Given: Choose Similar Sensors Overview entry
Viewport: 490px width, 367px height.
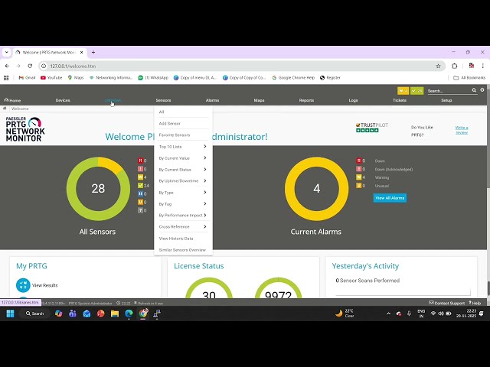Looking at the screenshot, I should (183, 250).
